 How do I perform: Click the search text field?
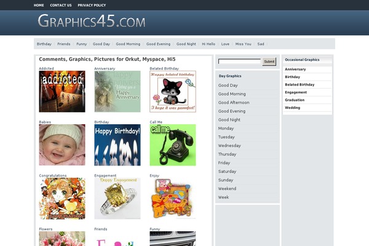[239, 61]
